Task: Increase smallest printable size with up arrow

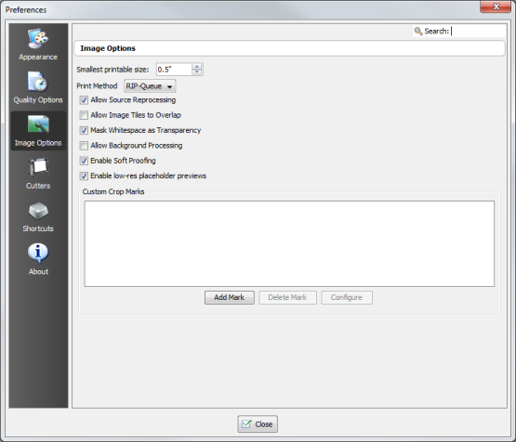Action: tap(197, 66)
